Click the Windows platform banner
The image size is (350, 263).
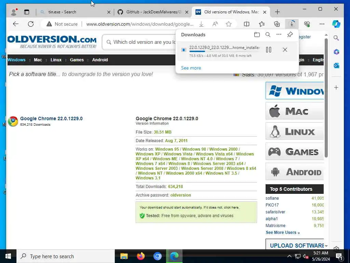pyautogui.click(x=295, y=90)
